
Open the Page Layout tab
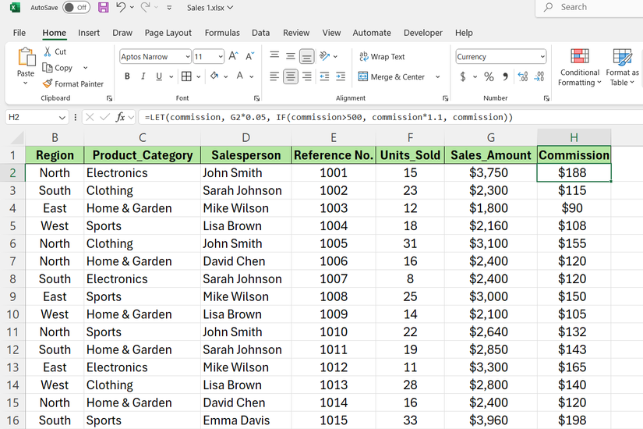click(168, 33)
